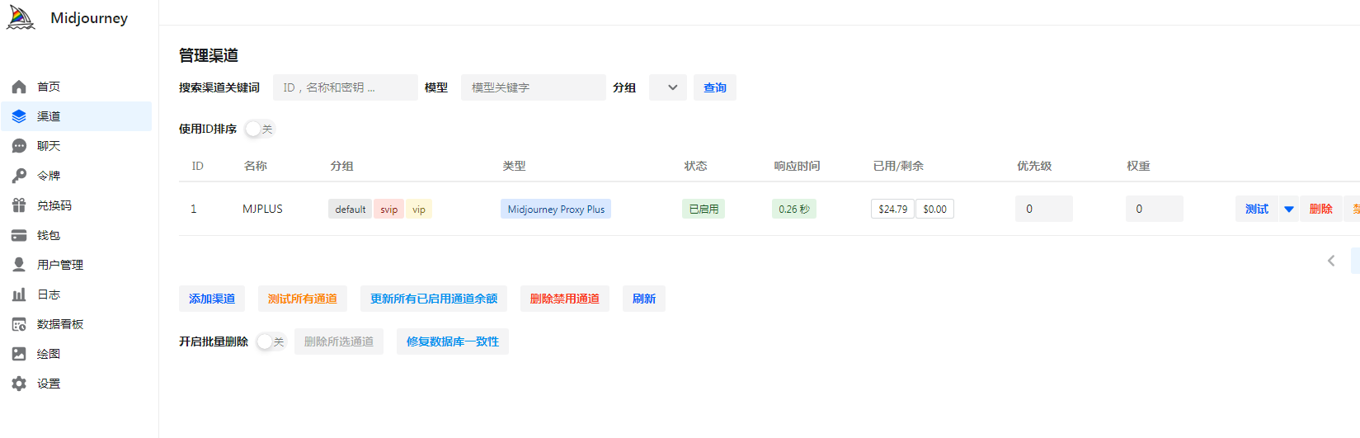The width and height of the screenshot is (1360, 438).
Task: Click the 状态 column header
Action: point(695,166)
